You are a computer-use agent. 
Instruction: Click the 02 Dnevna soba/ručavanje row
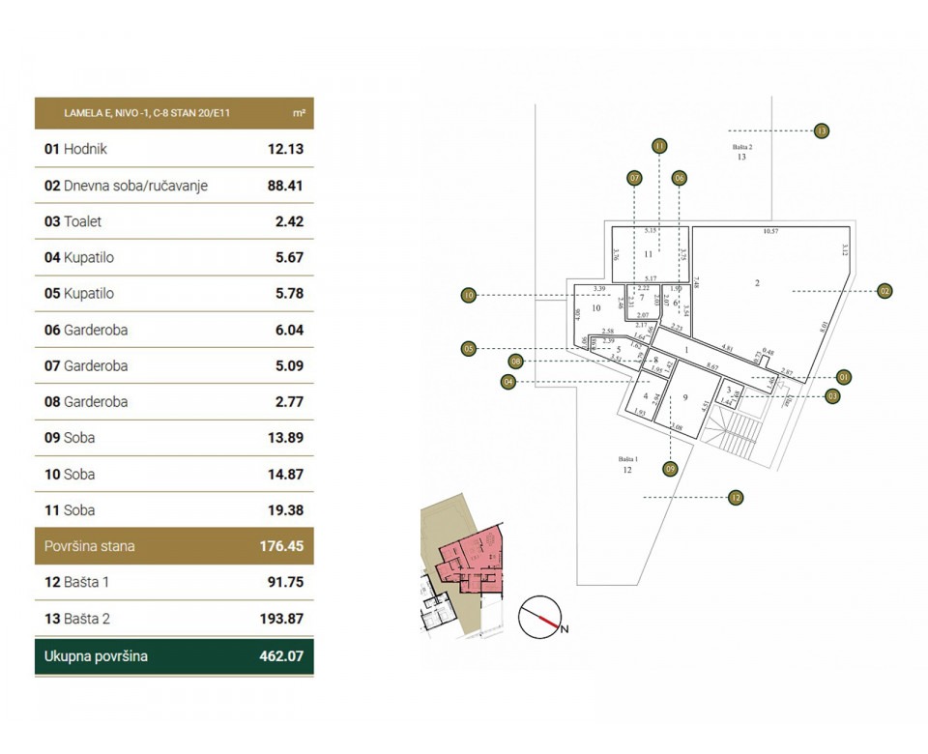[174, 185]
